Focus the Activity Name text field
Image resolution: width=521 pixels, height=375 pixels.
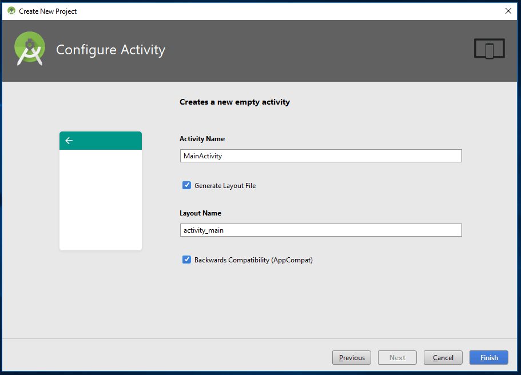tap(320, 156)
